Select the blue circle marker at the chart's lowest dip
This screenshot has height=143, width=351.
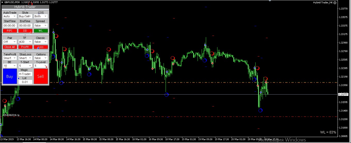[260, 110]
